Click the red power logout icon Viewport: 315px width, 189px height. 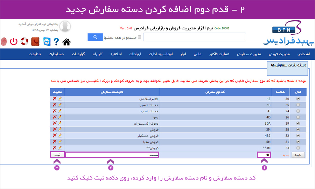click(14, 42)
